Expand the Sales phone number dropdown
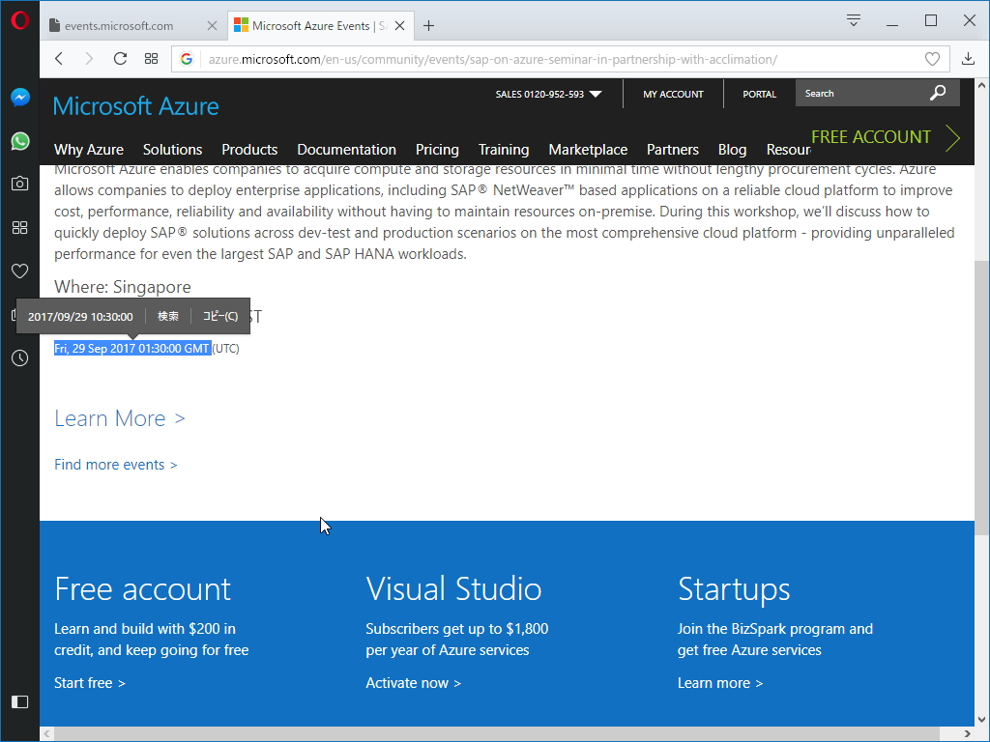The width and height of the screenshot is (990, 742). (x=596, y=94)
